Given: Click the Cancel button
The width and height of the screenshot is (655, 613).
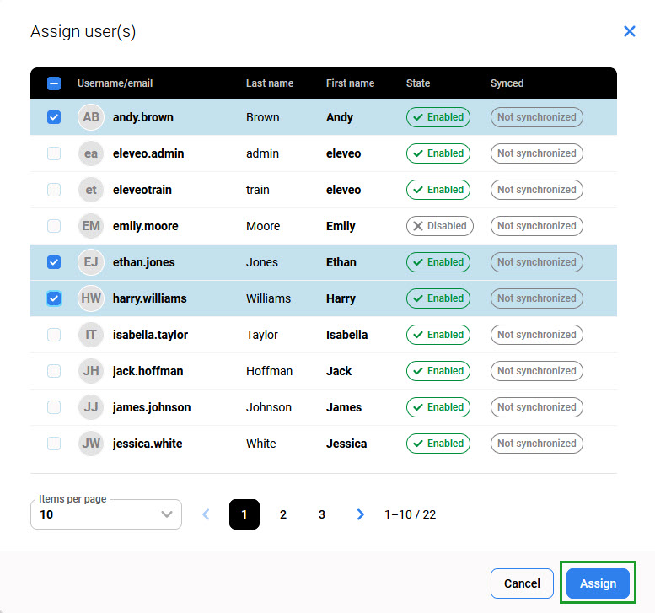Looking at the screenshot, I should [522, 583].
